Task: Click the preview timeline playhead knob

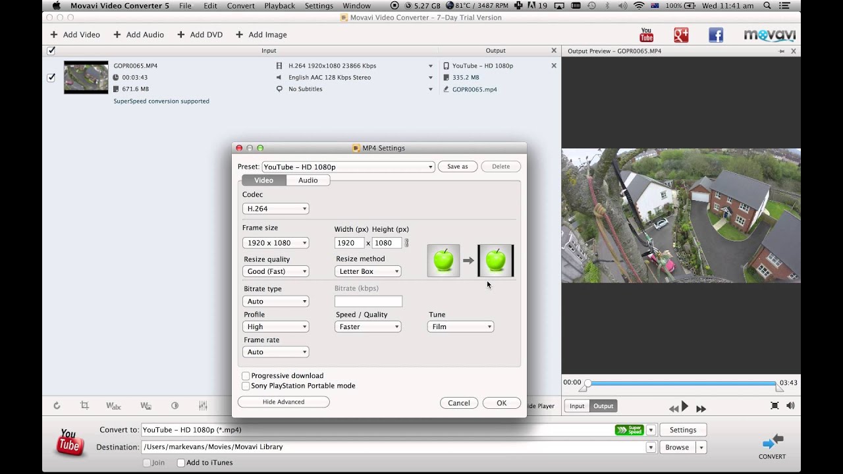Action: 587,383
